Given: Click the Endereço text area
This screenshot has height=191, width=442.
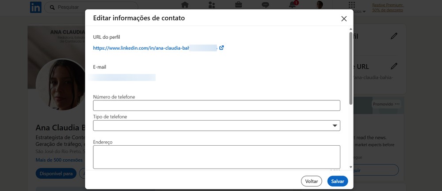Looking at the screenshot, I should [x=217, y=157].
